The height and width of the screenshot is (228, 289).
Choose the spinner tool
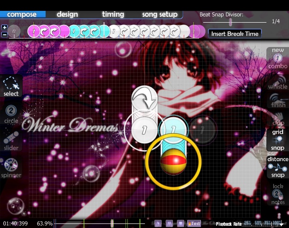click(x=11, y=168)
